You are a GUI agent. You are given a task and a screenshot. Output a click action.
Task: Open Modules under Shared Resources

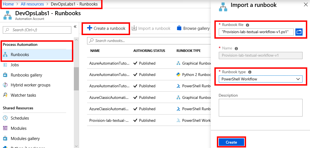(x=18, y=128)
